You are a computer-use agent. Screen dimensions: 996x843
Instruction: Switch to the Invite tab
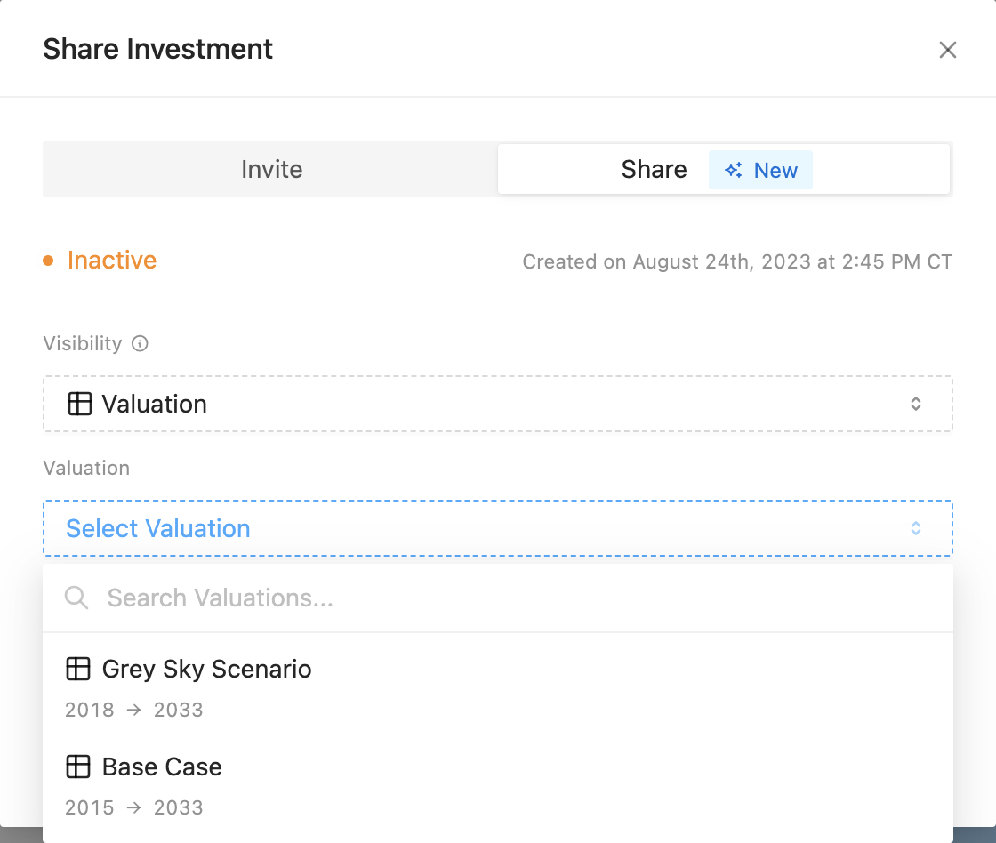271,169
